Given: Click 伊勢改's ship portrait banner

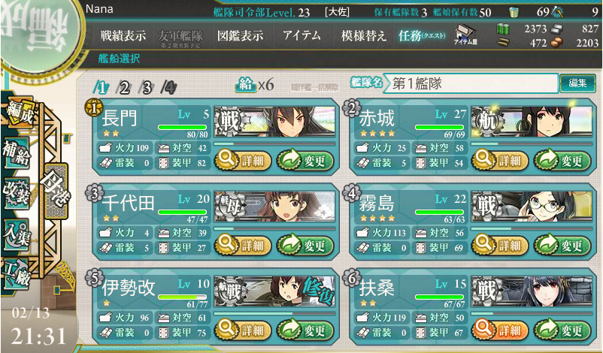Looking at the screenshot, I should coord(274,291).
